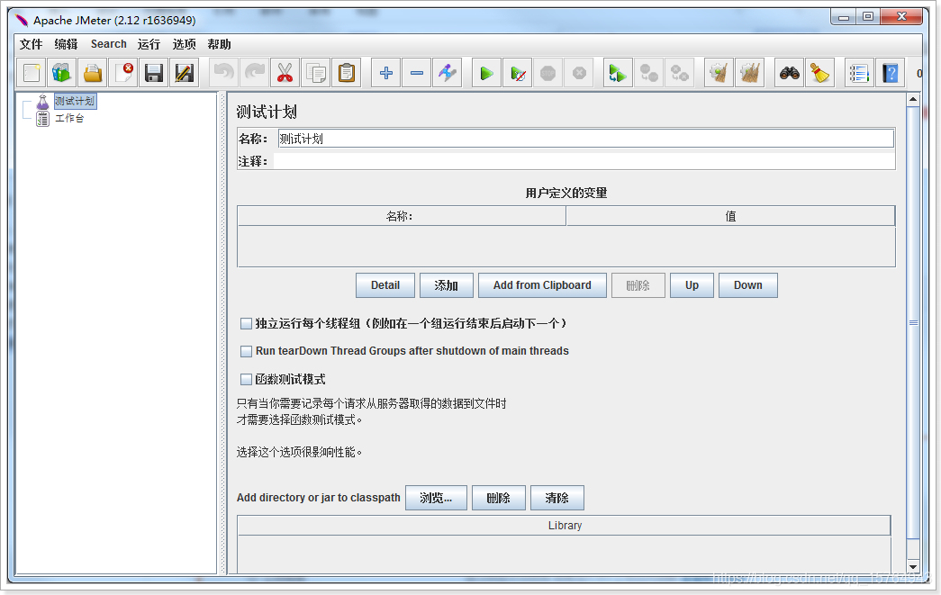Click the Up button
This screenshot has height=595, width=941.
point(692,285)
